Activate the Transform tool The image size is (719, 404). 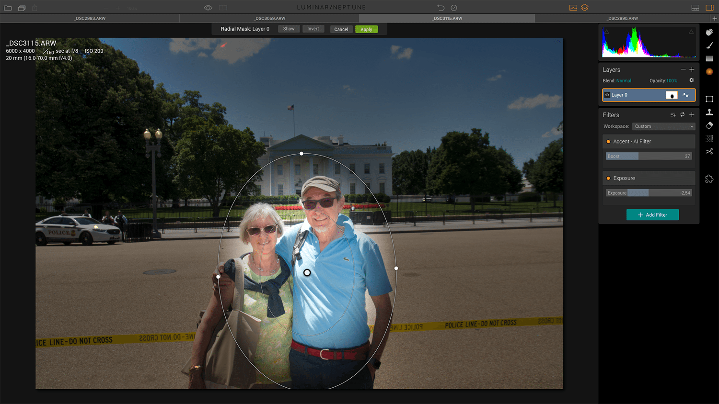[x=709, y=99]
